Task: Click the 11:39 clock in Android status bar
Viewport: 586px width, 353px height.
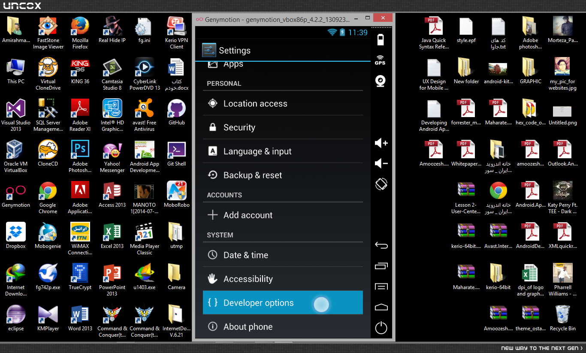Action: pyautogui.click(x=358, y=33)
